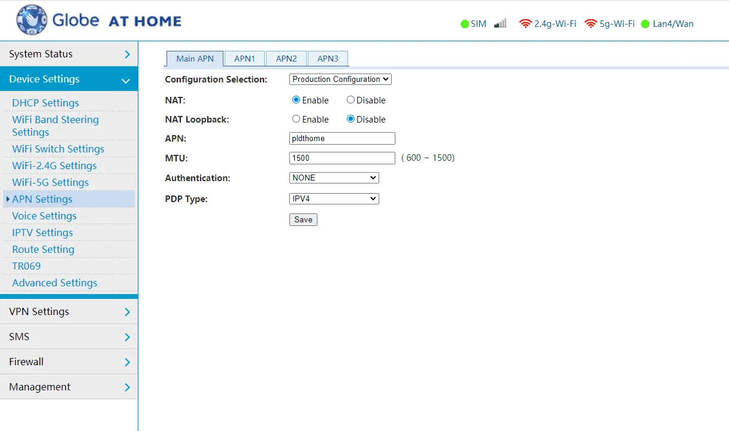729x431 pixels.
Task: Click the Globe At Home logo
Action: click(x=99, y=20)
